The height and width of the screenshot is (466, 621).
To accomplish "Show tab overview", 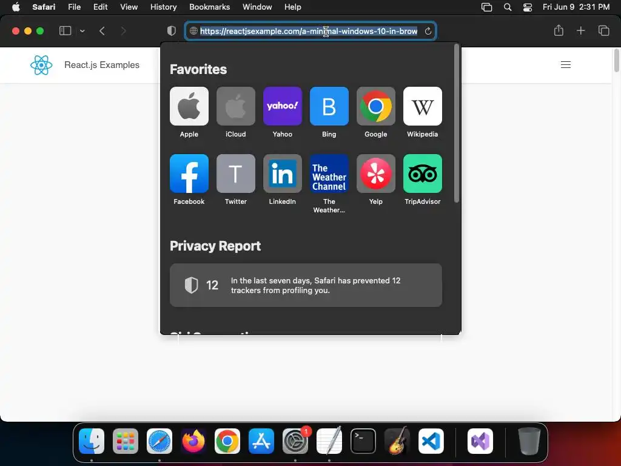I will point(603,30).
